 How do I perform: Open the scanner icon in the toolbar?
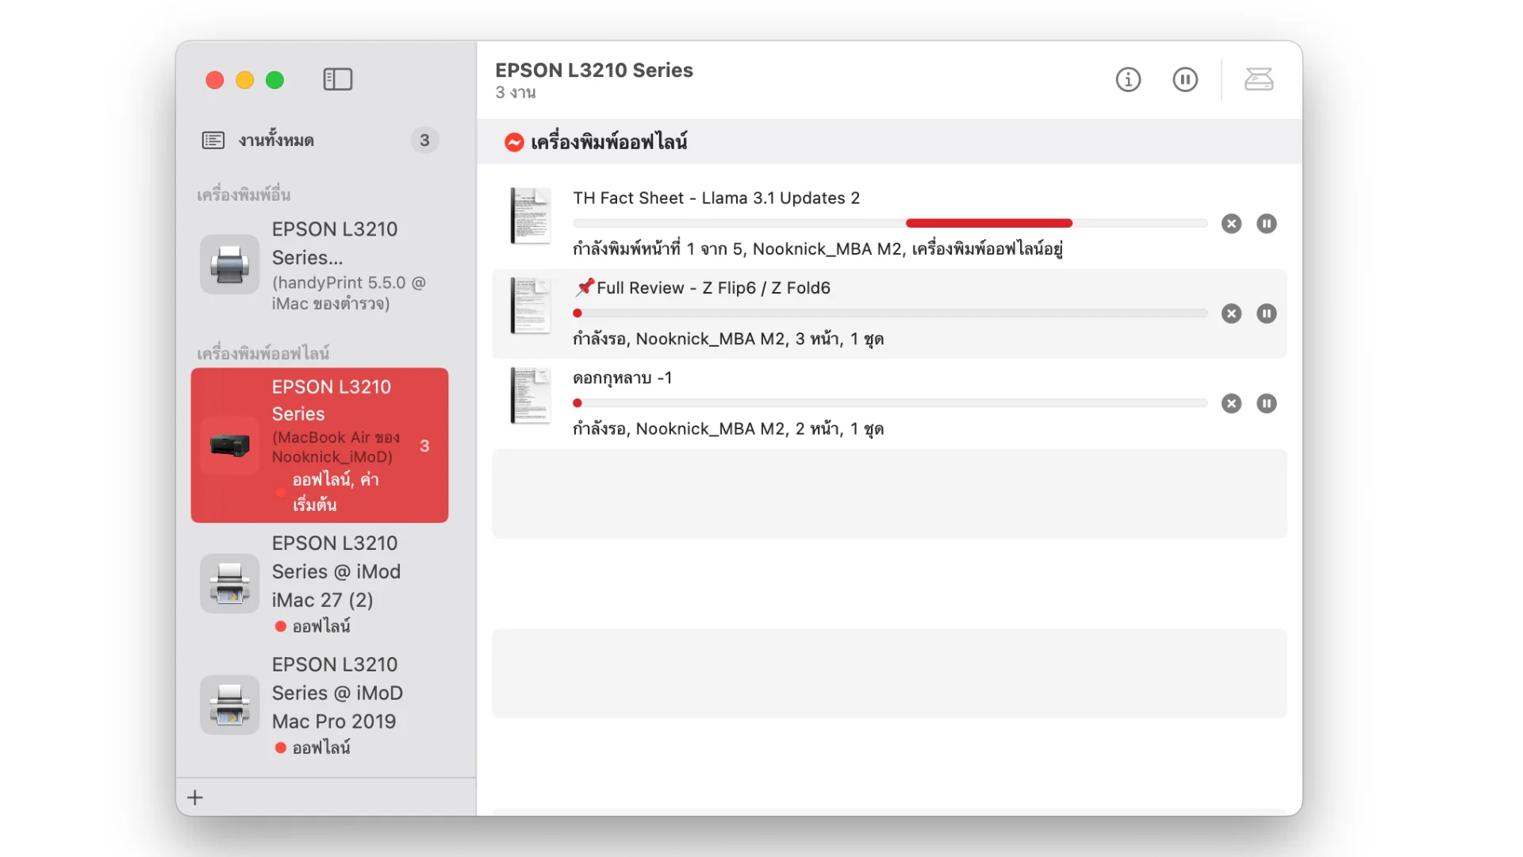click(x=1258, y=79)
